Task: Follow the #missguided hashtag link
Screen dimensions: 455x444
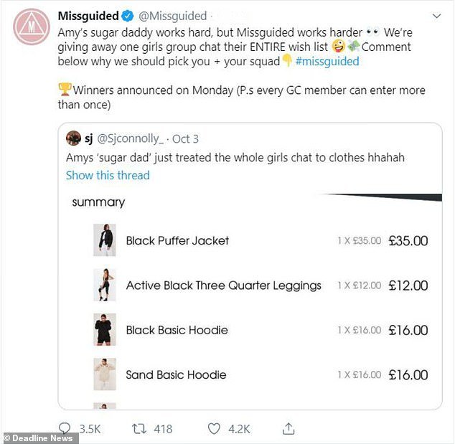Action: (x=327, y=62)
